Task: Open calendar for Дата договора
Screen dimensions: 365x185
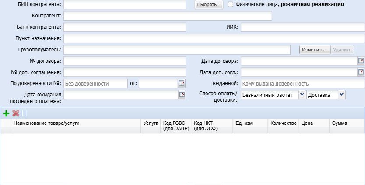Action: point(361,61)
